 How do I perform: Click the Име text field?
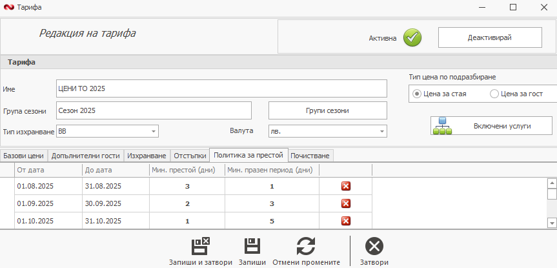click(221, 88)
